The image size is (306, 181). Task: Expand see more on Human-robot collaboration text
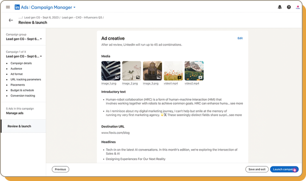(237, 103)
